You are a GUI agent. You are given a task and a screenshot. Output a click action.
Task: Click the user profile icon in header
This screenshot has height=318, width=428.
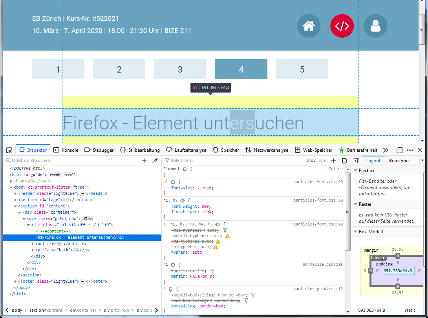pos(375,26)
